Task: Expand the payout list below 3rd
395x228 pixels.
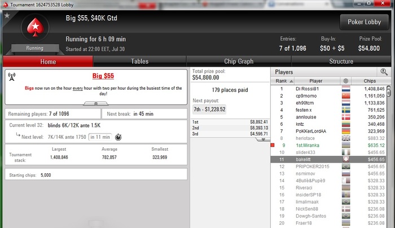Action: (263, 139)
